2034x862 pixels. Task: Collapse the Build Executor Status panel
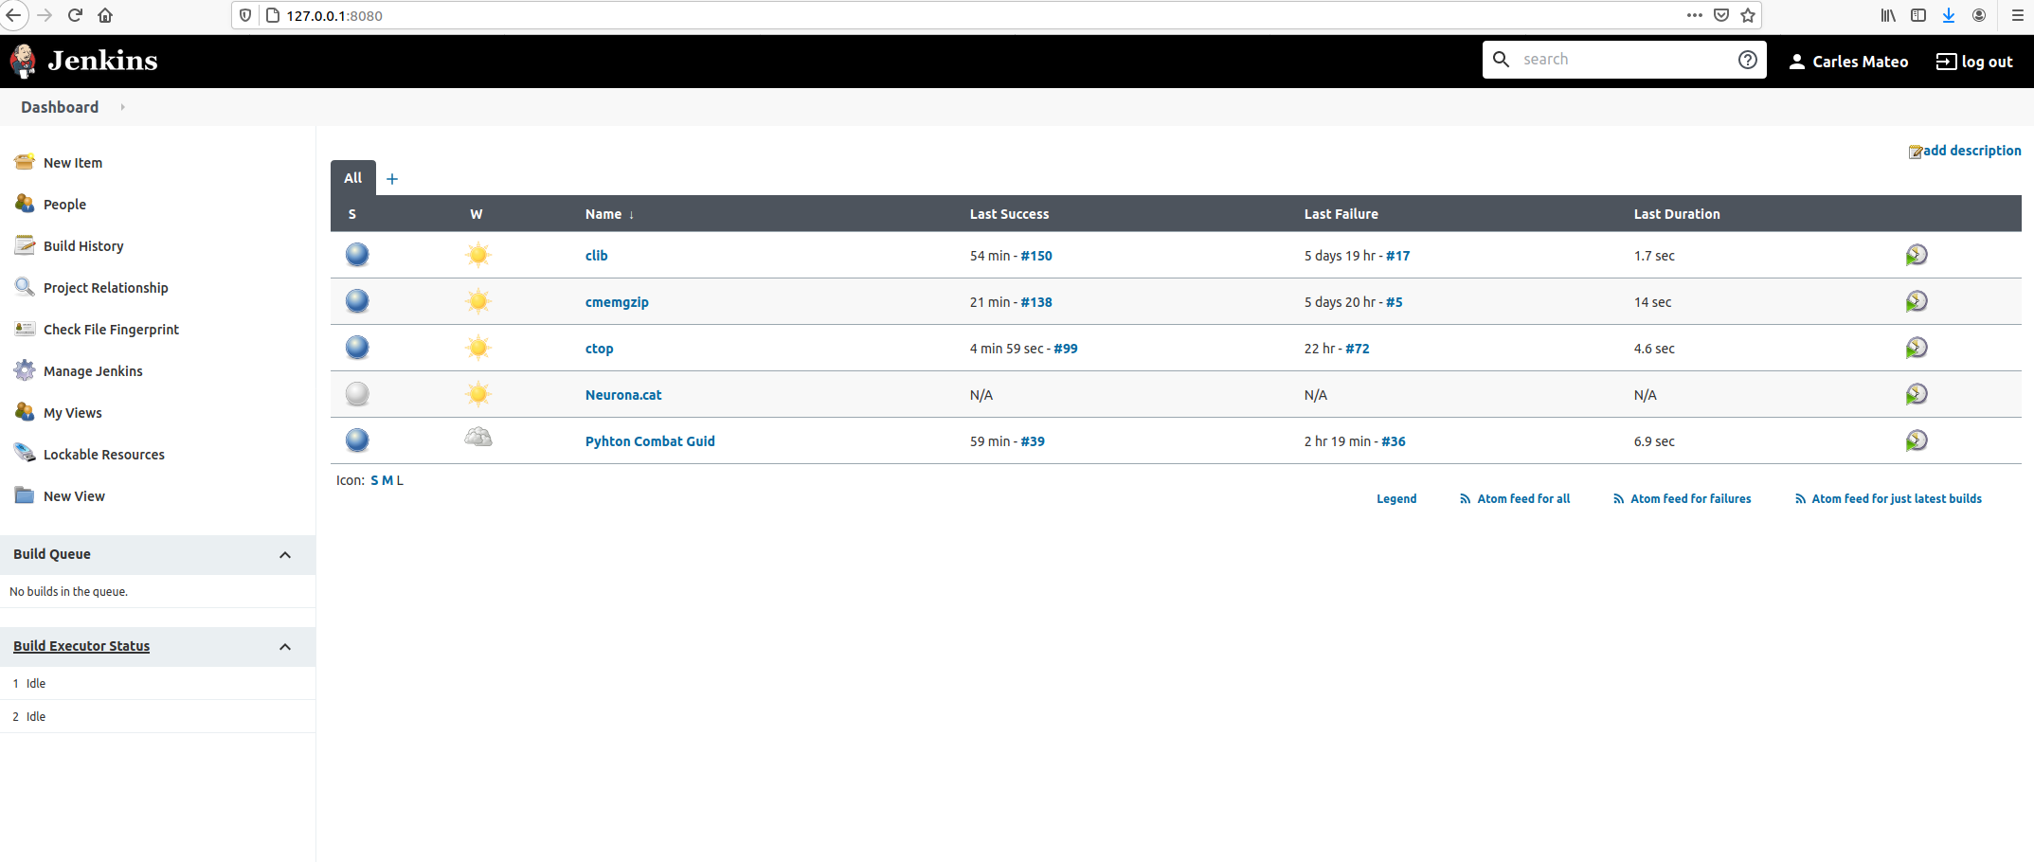tap(285, 647)
